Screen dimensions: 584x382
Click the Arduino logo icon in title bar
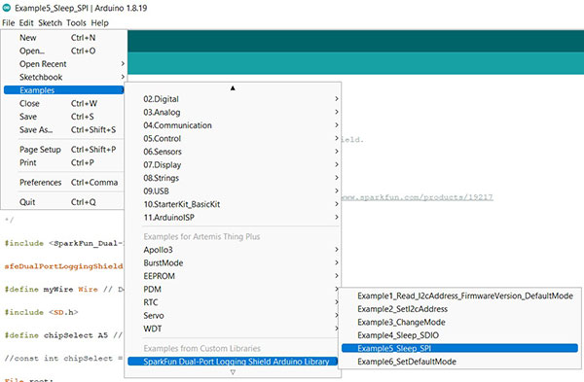7,8
